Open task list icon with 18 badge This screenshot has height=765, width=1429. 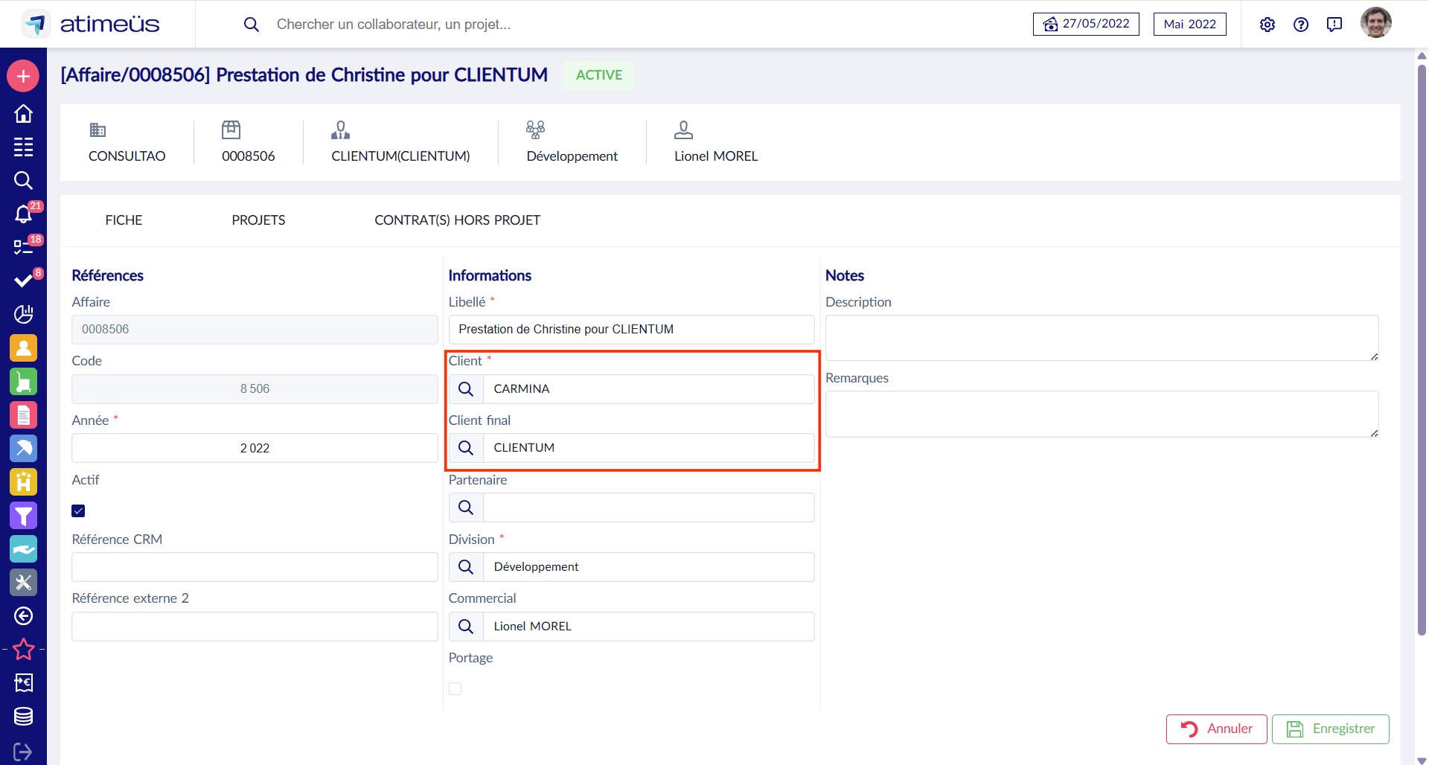pos(23,247)
